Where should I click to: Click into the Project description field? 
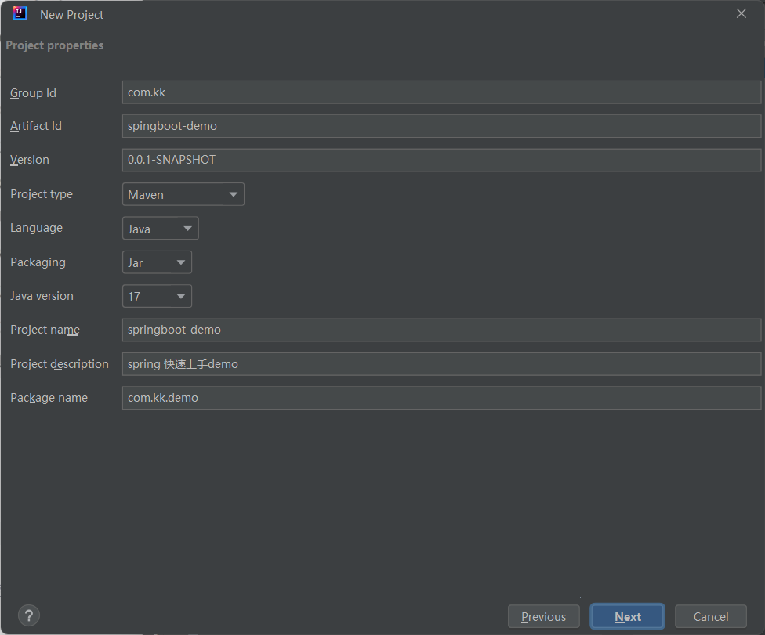(441, 364)
